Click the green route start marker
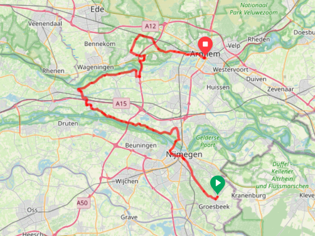 coord(217,184)
